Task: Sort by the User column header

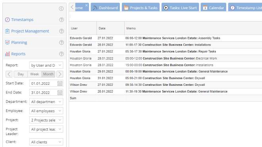Action: (x=83, y=28)
